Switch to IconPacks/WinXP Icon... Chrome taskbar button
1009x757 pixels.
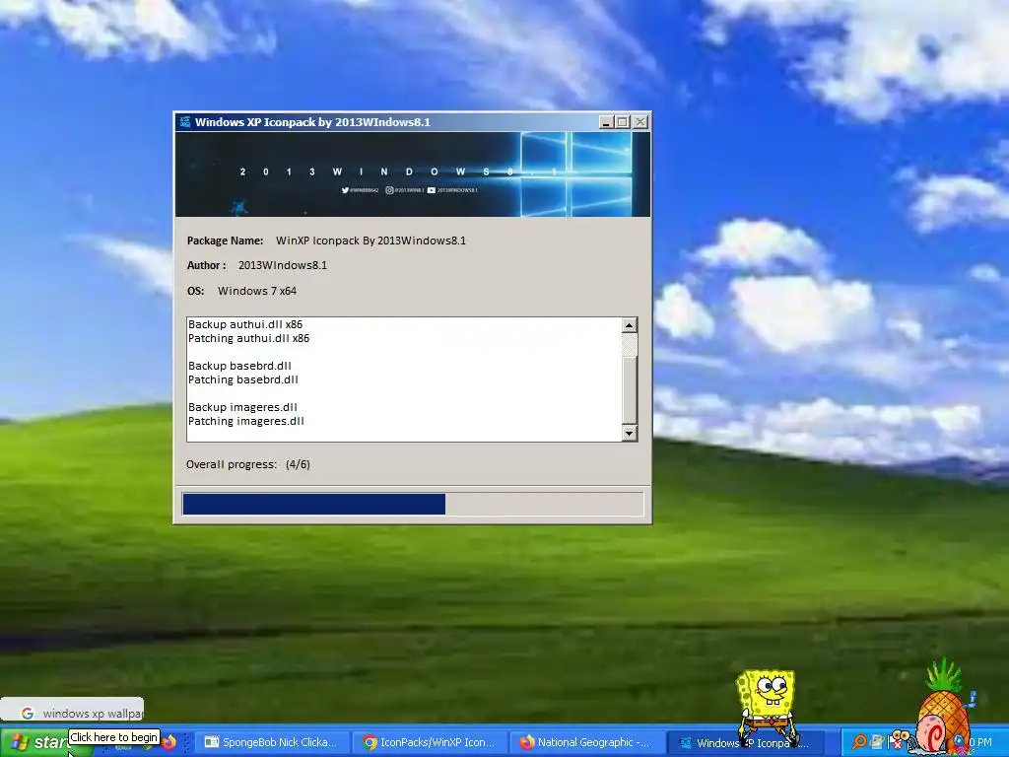pyautogui.click(x=431, y=742)
